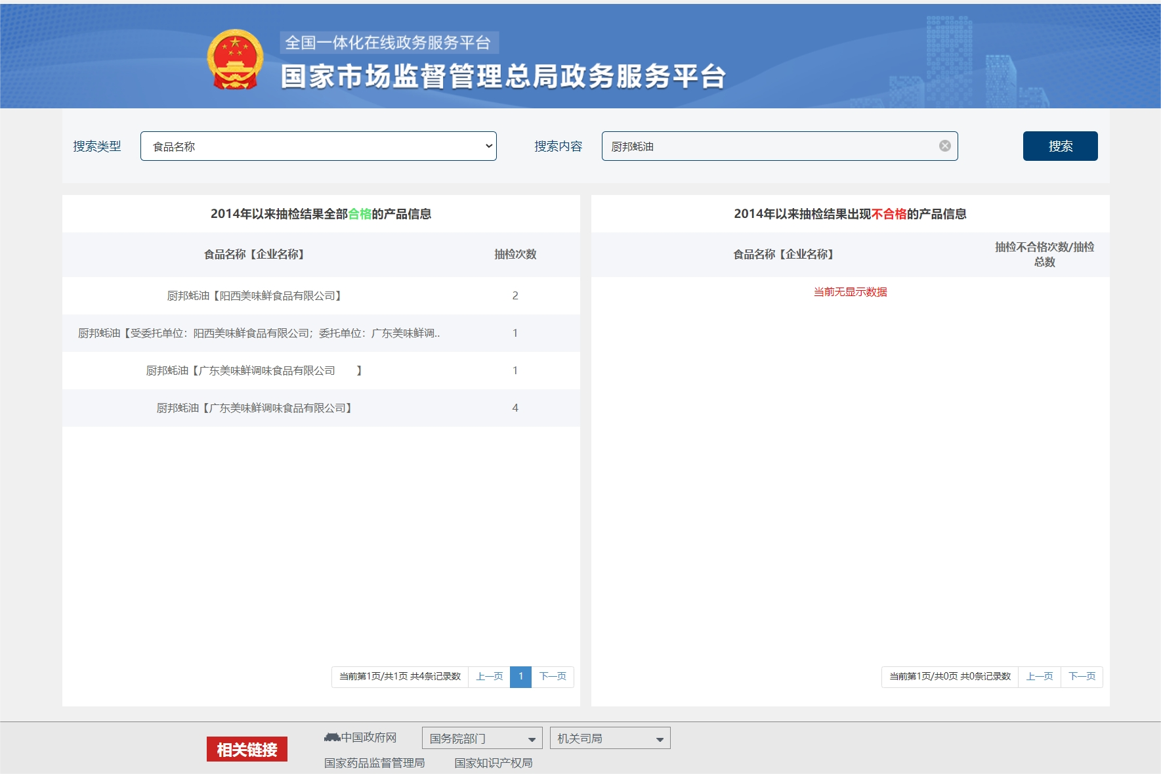The width and height of the screenshot is (1161, 774).
Task: Click the dropdown arrow on 搜索类型 selector
Action: click(x=487, y=146)
